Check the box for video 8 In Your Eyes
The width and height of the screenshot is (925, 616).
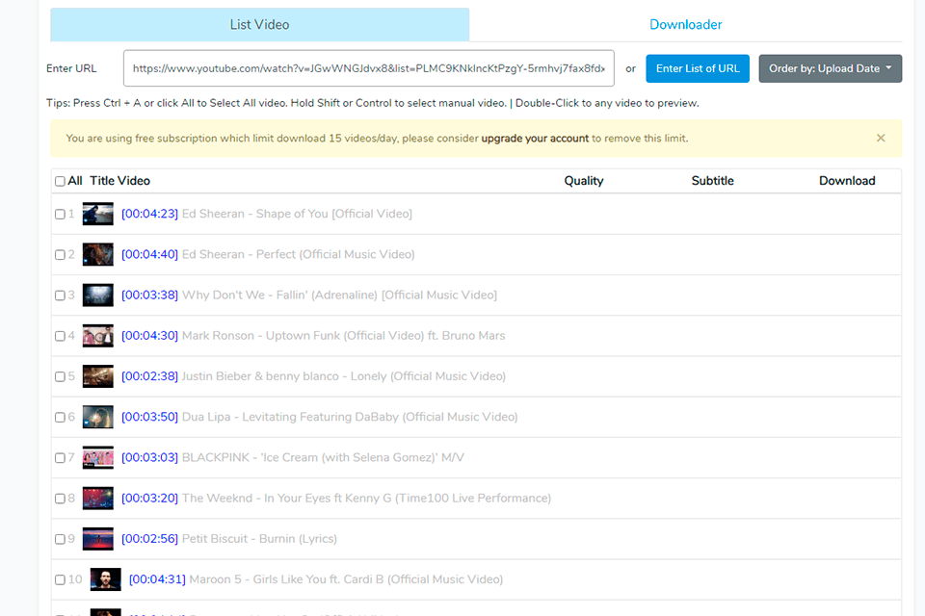coord(60,500)
